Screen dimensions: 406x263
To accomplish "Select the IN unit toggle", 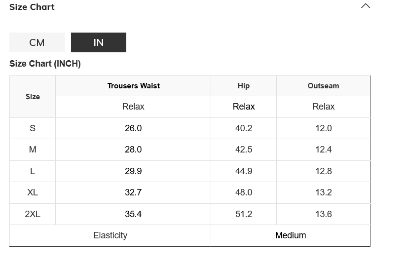I will (x=99, y=42).
